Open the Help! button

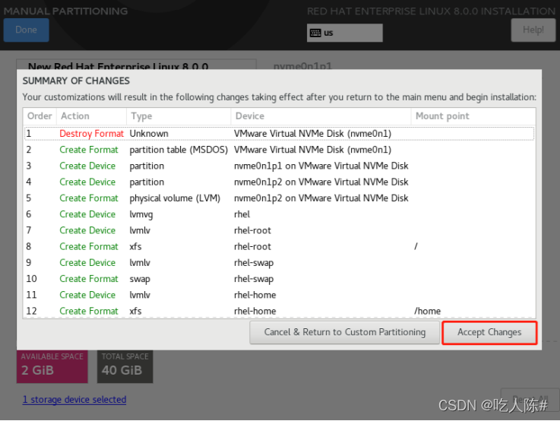(x=533, y=30)
